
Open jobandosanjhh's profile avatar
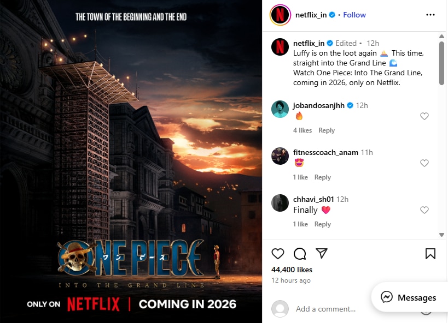(280, 109)
